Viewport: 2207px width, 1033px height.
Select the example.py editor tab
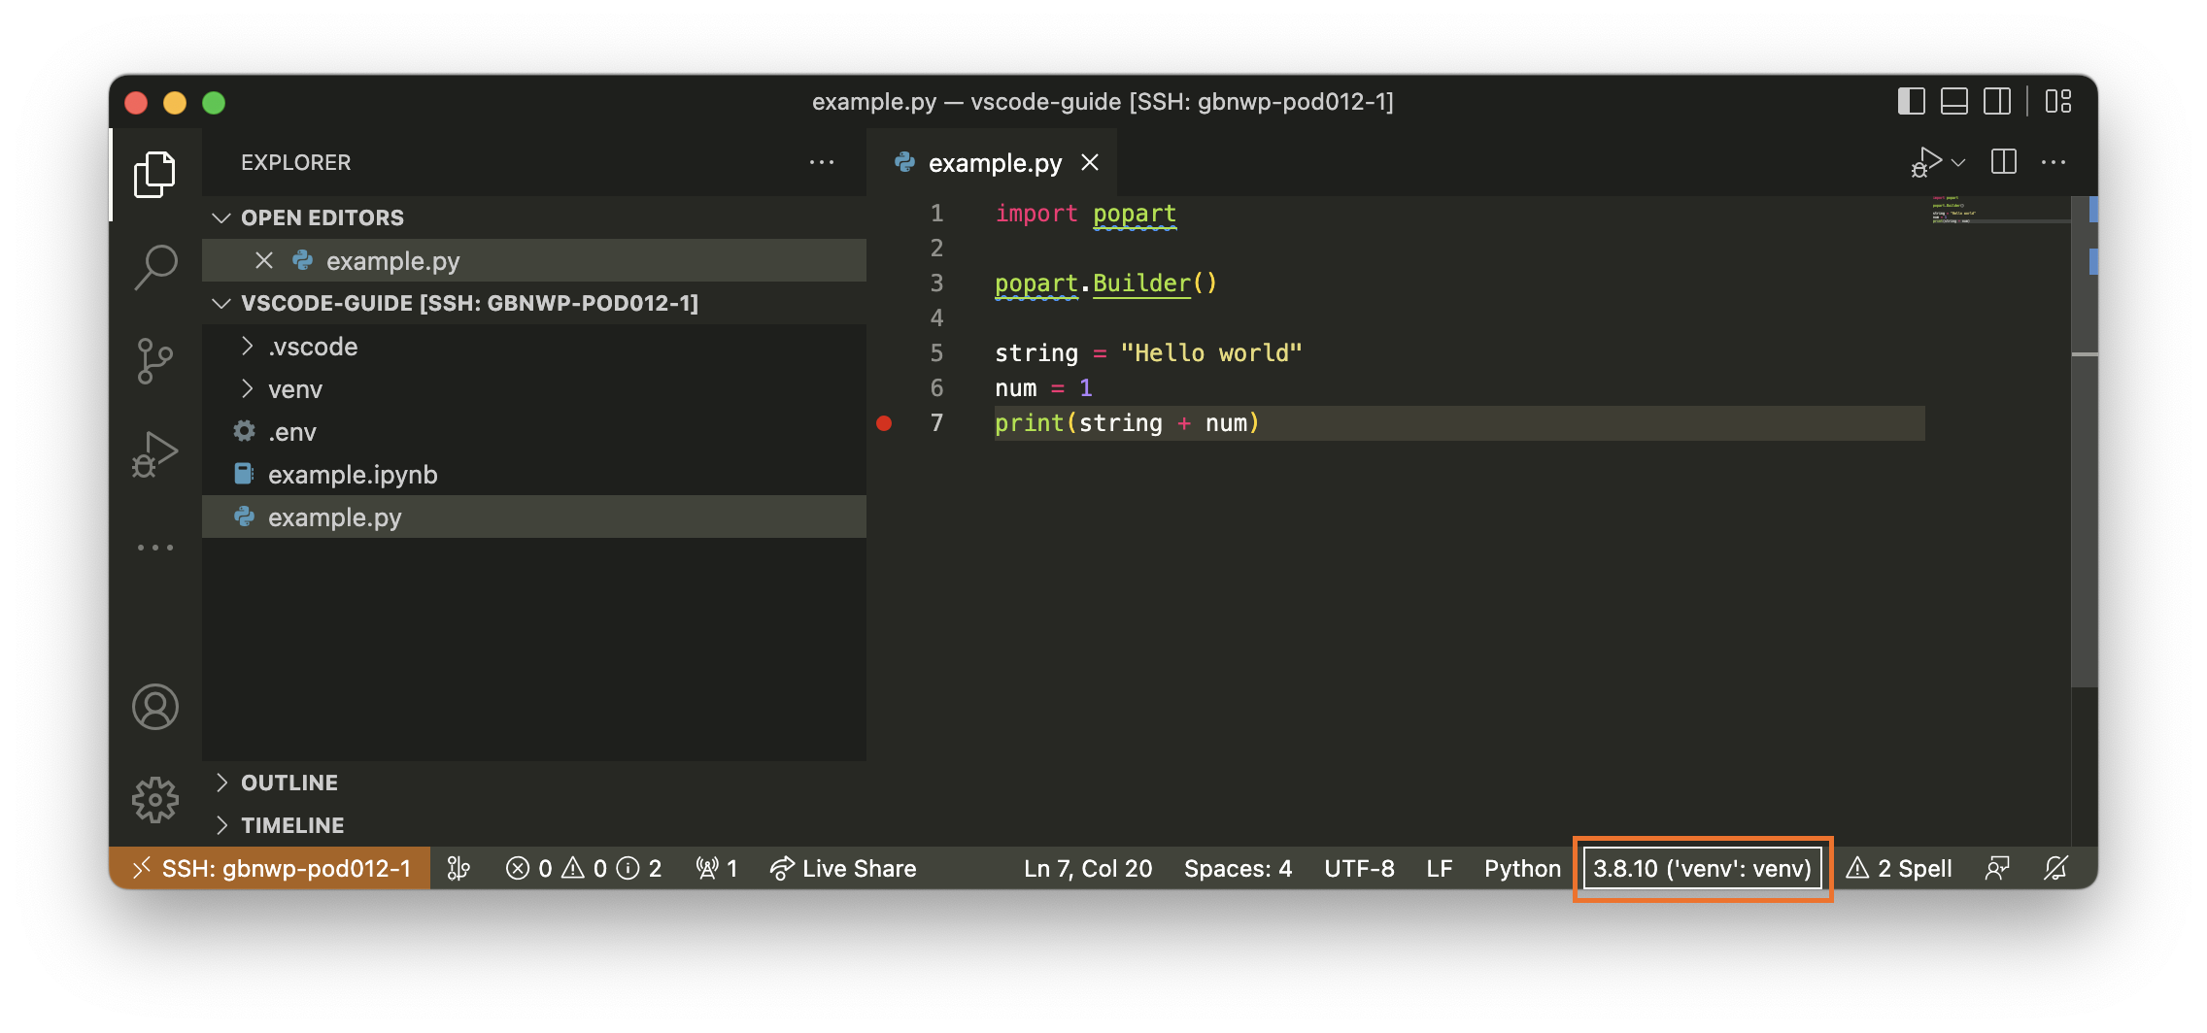(994, 163)
